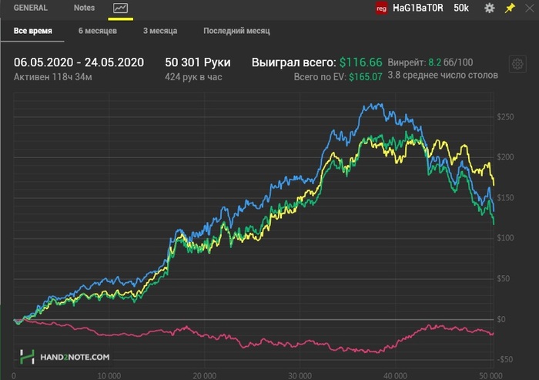Open the graph tab icon
The width and height of the screenshot is (539, 380).
point(120,8)
